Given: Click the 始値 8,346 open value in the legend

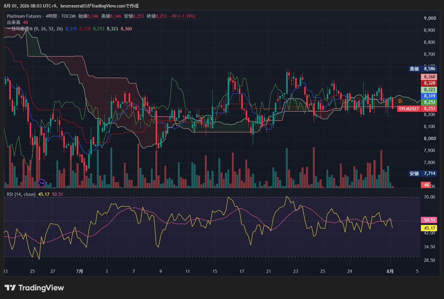Looking at the screenshot, I should click(x=88, y=16).
